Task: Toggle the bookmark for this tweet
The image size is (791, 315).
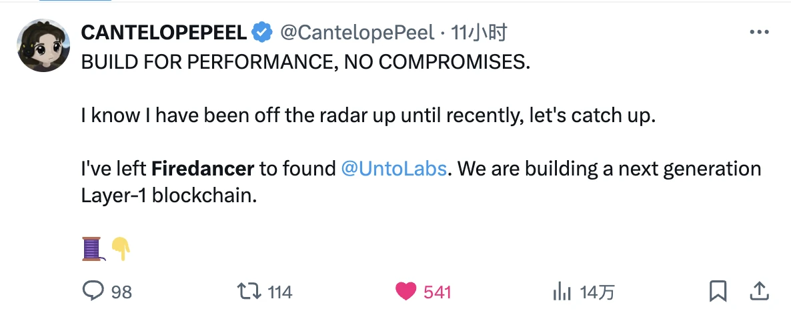Action: point(718,291)
